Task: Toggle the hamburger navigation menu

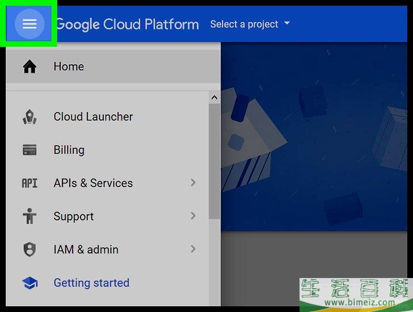Action: click(x=29, y=24)
